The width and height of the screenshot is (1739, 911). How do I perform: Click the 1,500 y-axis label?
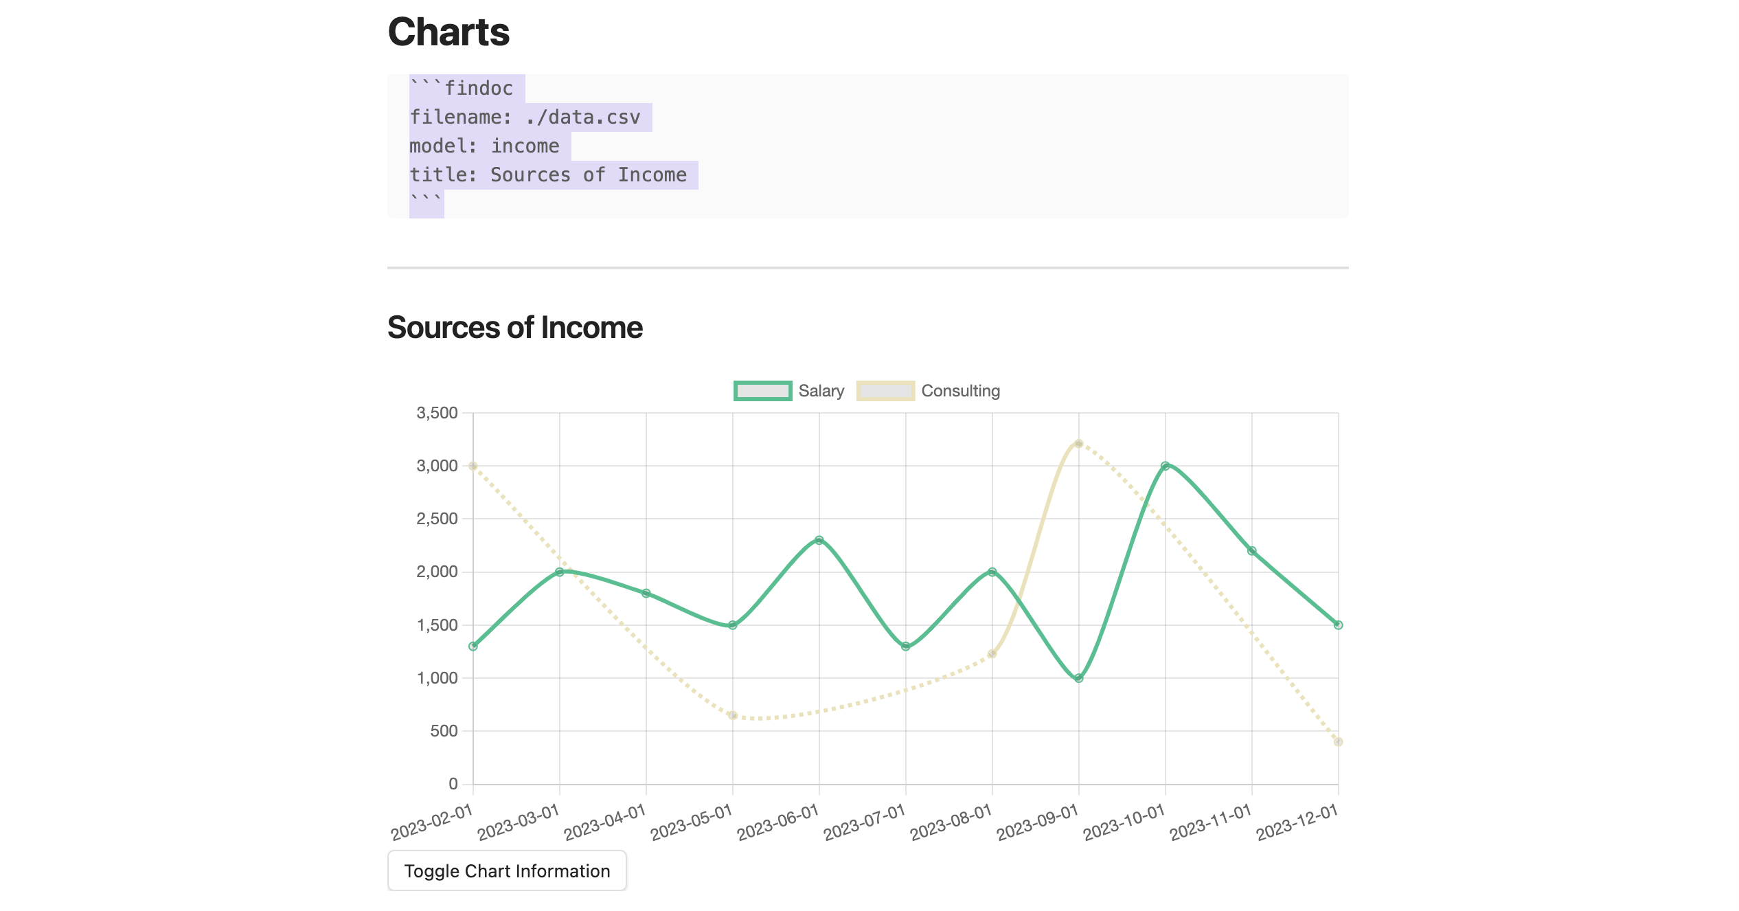437,625
